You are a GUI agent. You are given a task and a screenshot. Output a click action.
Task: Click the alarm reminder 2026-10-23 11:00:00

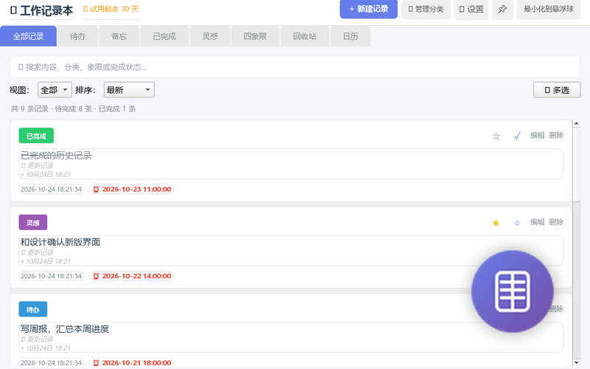131,189
